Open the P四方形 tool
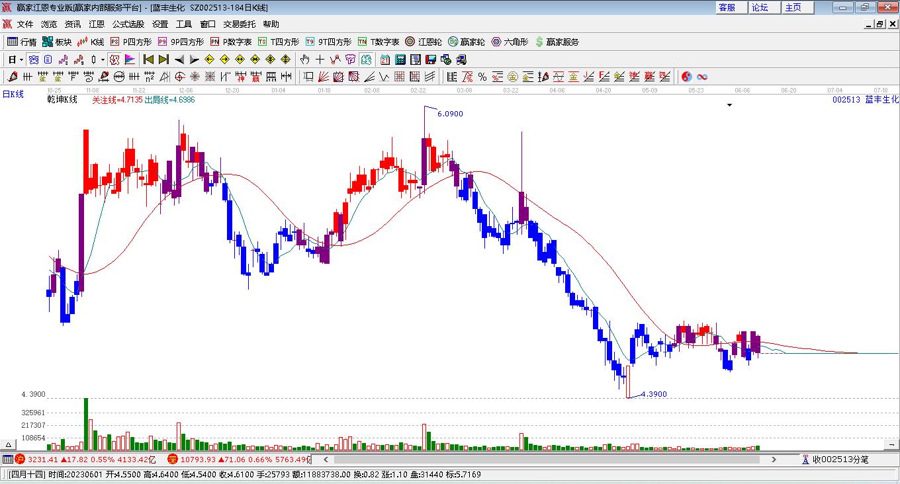The height and width of the screenshot is (484, 900). 131,42
